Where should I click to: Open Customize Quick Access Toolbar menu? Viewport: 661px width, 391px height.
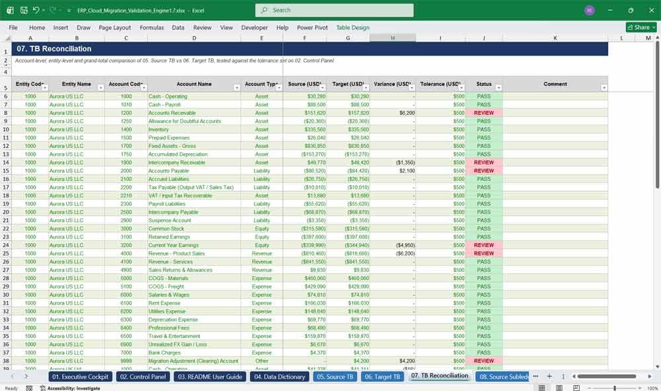pyautogui.click(x=69, y=11)
